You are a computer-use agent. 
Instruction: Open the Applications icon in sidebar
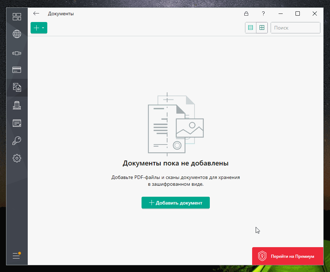(17, 53)
